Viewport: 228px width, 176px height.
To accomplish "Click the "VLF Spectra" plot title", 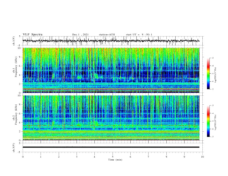I will point(33,35).
